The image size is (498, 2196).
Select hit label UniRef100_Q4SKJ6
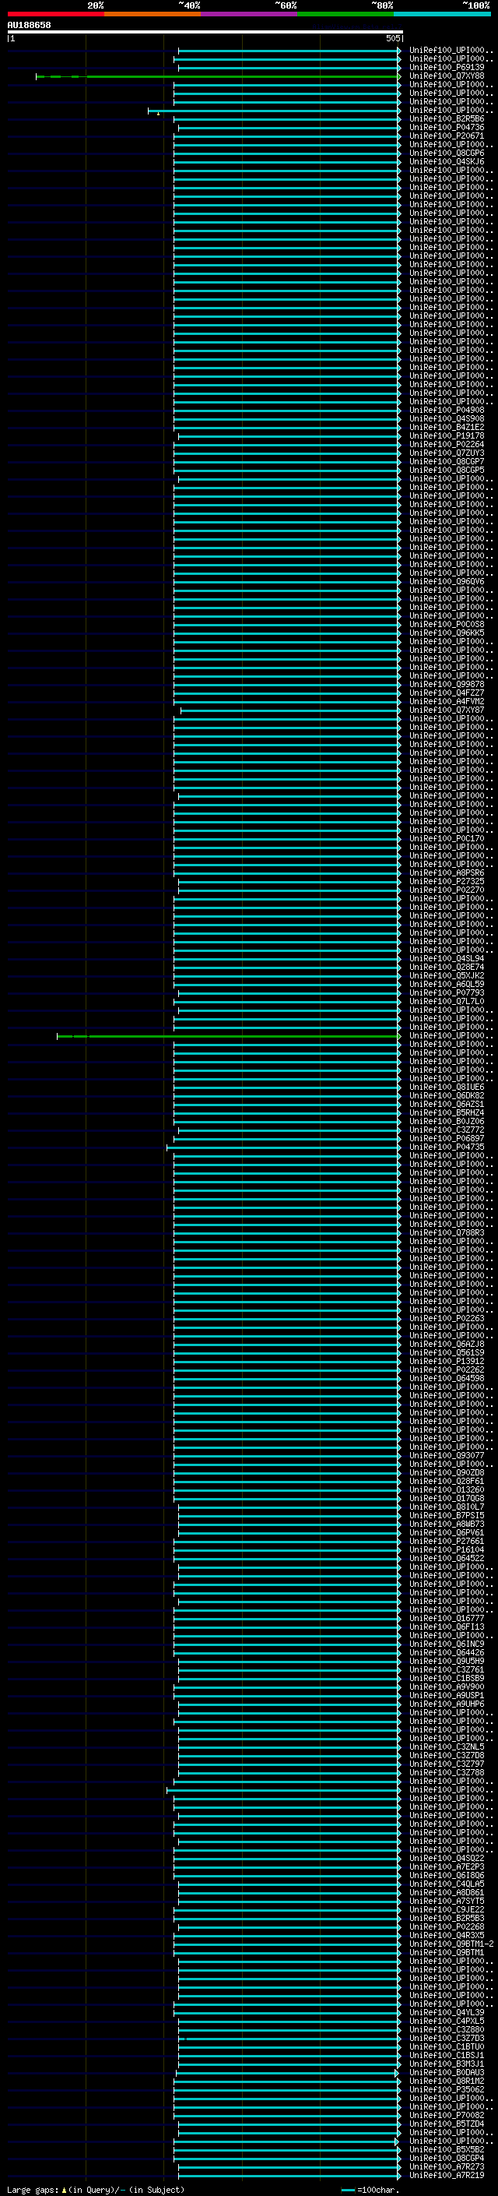pos(447,161)
